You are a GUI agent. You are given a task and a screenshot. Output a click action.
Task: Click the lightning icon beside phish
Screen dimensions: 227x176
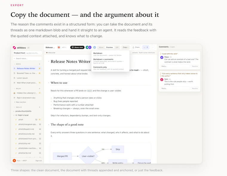(16, 120)
